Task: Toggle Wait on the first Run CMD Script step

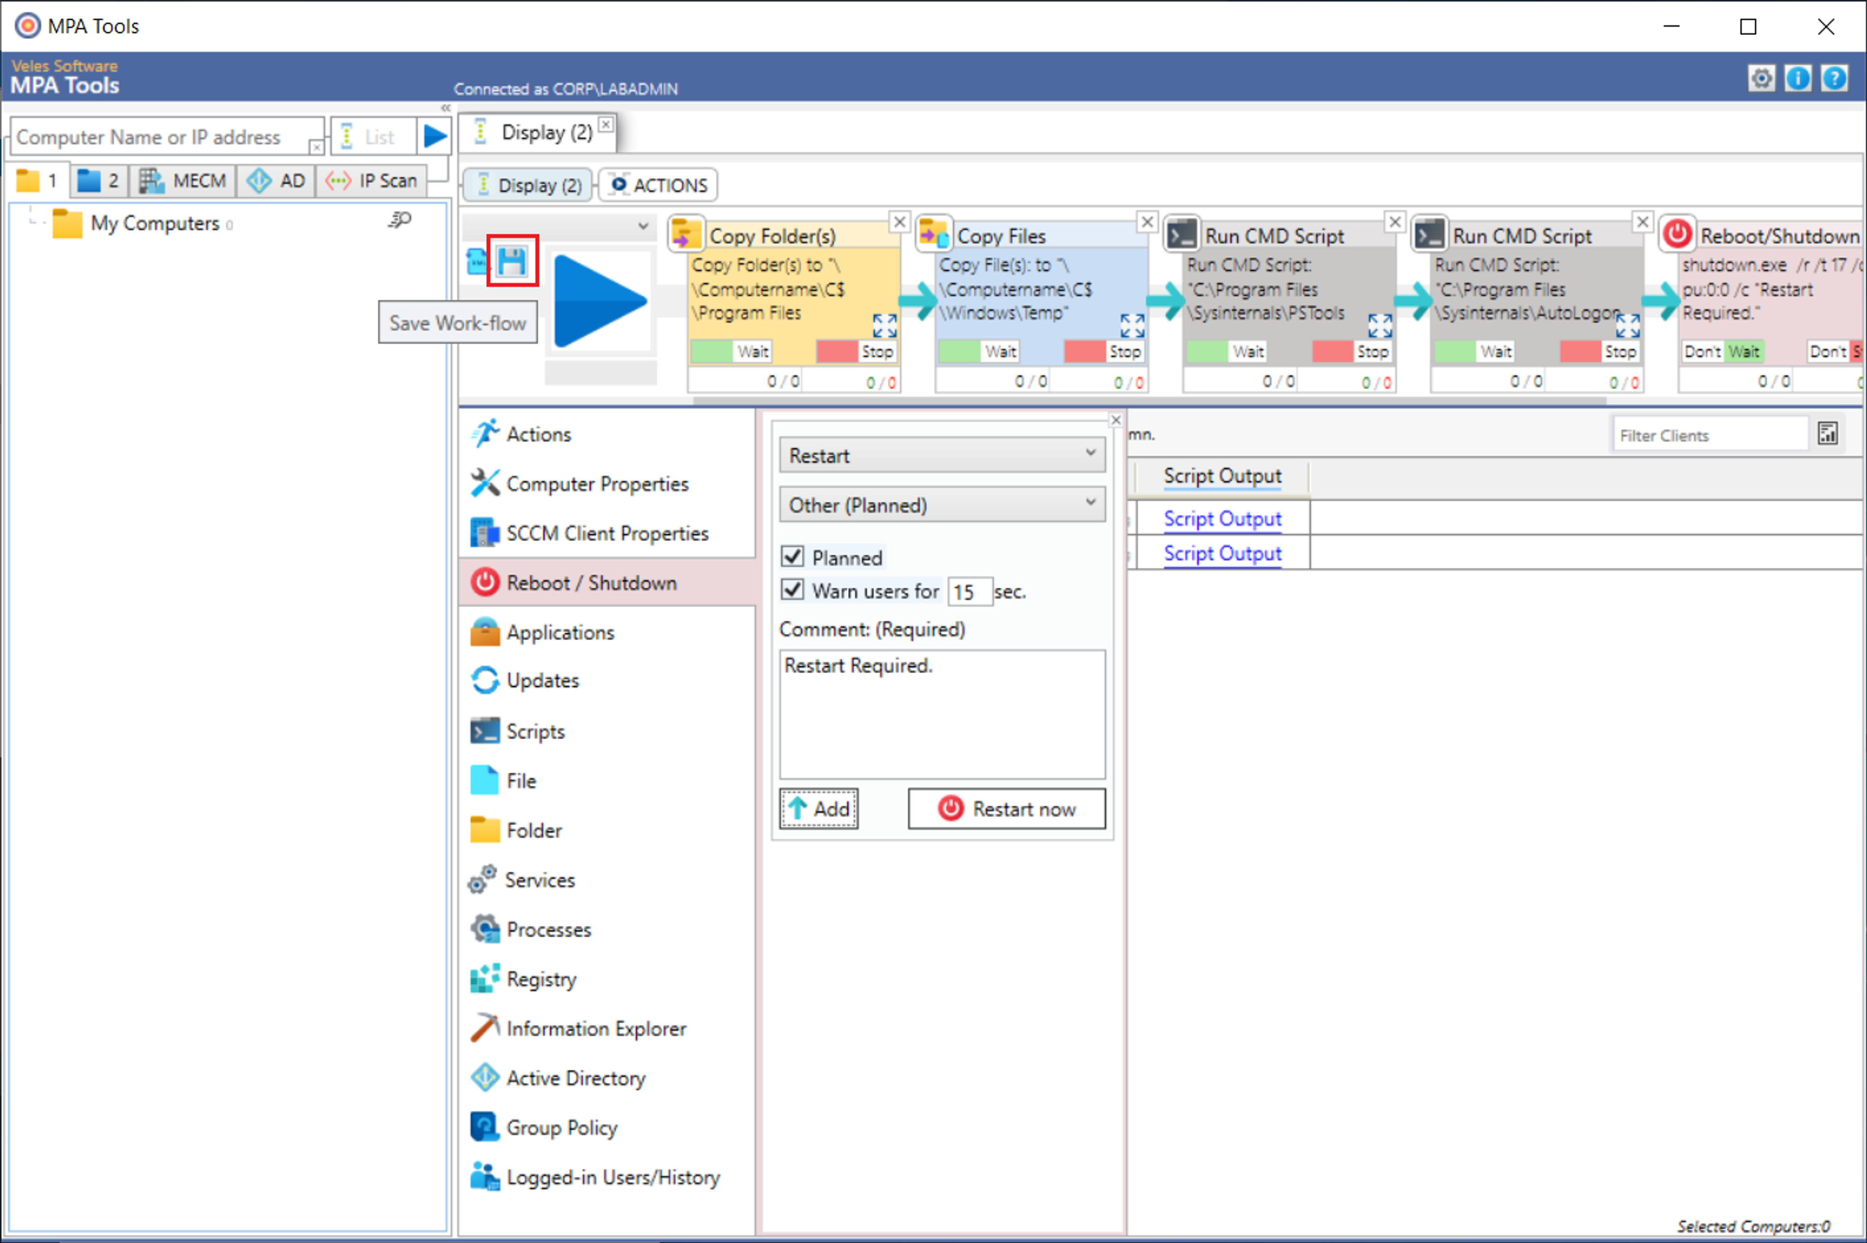Action: click(1226, 351)
